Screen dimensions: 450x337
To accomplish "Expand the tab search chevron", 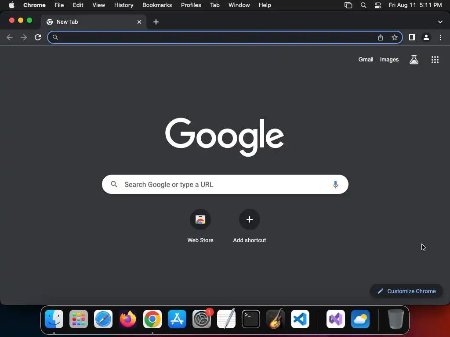I will pyautogui.click(x=440, y=22).
